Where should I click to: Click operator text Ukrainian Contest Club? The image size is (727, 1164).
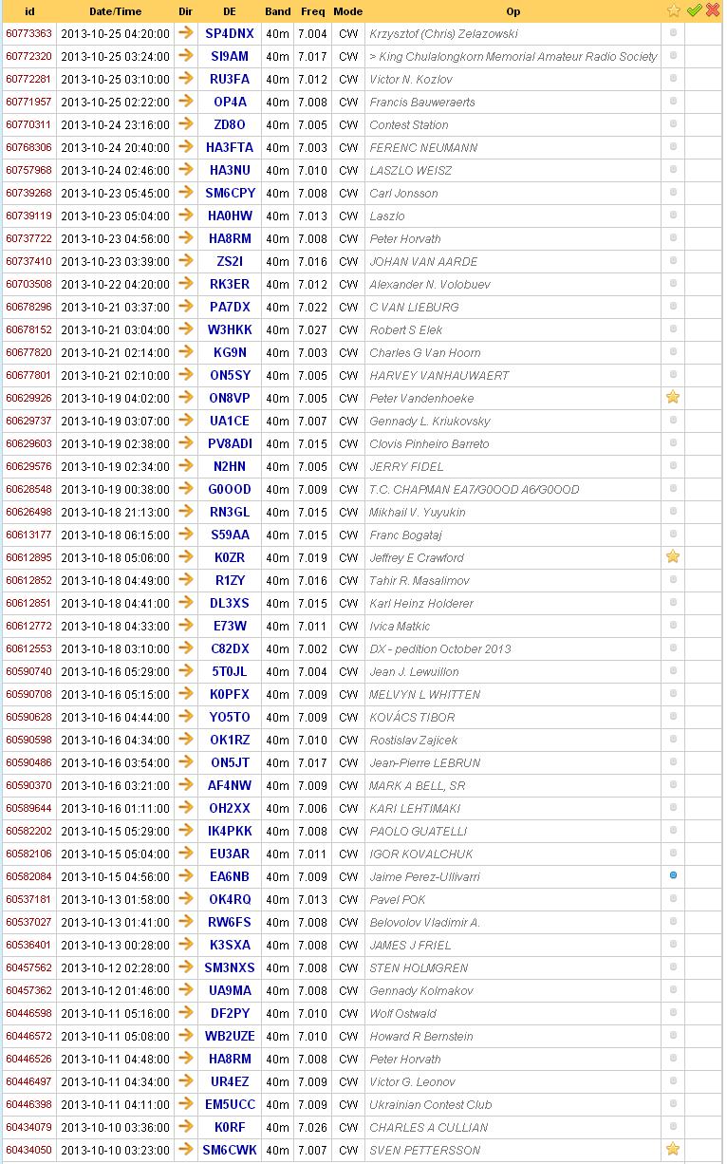coord(431,1104)
